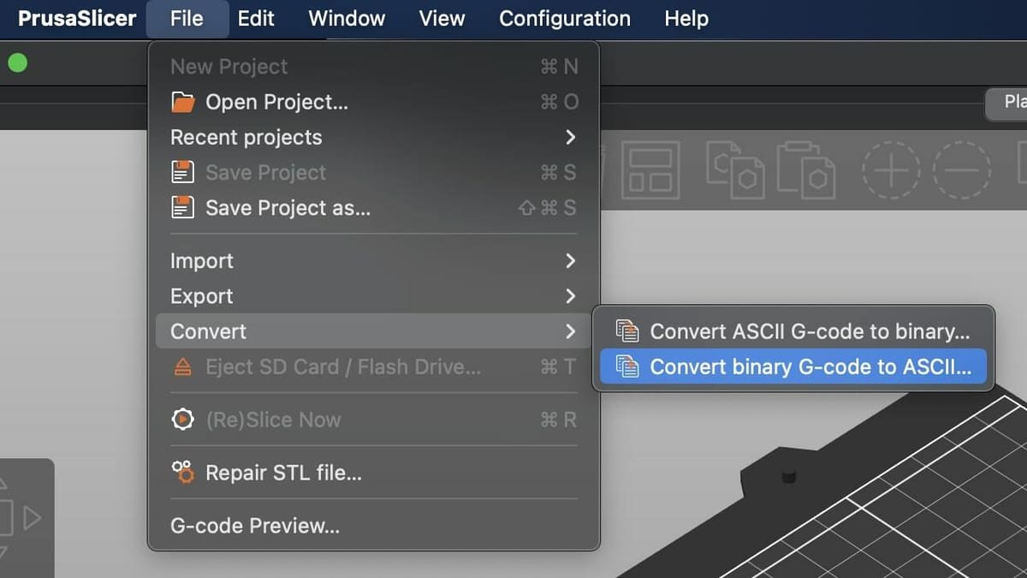This screenshot has height=578, width=1027.
Task: Click the Copy objects toolbar icon
Action: tap(734, 170)
